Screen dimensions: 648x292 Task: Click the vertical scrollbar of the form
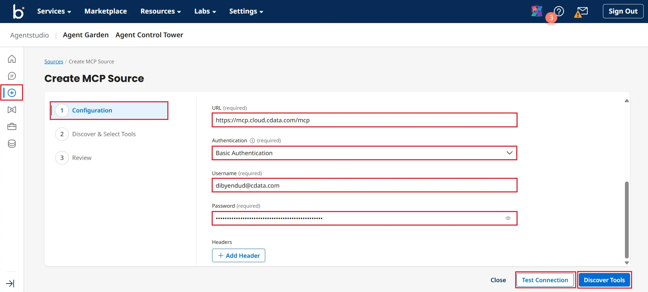tap(626, 220)
